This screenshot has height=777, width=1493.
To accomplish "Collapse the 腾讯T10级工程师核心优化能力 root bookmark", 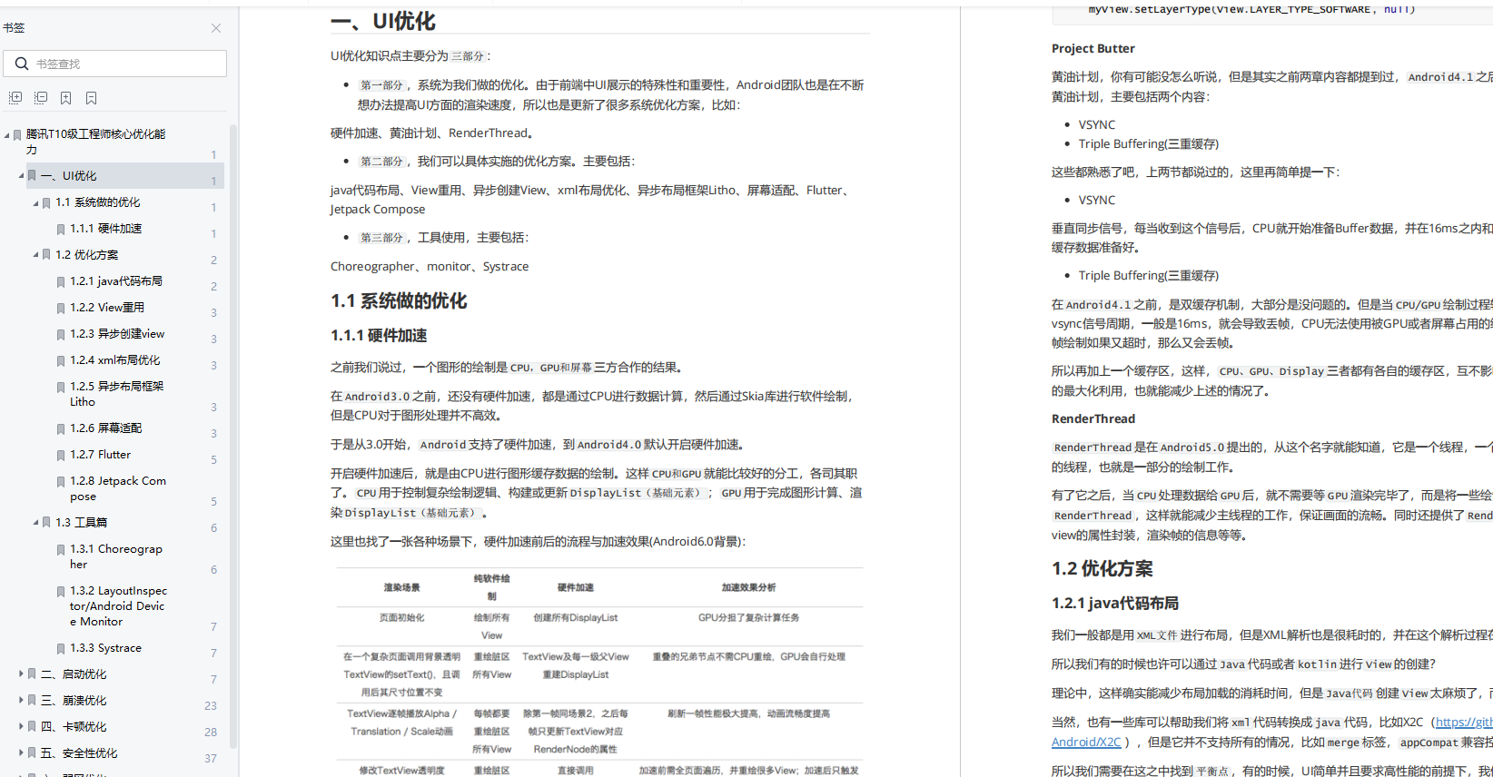I will [x=6, y=134].
